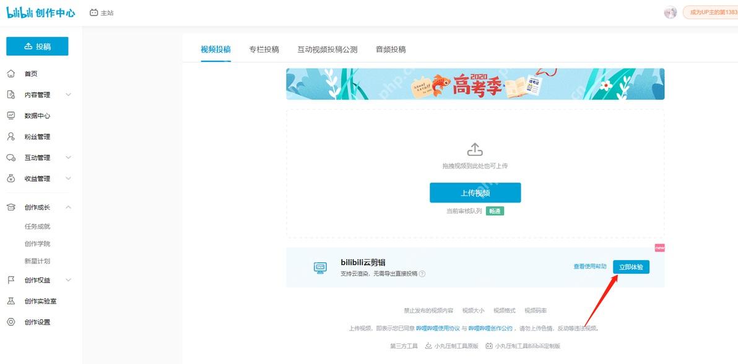Click the 粉丝管理 person icon
This screenshot has height=364, width=738.
click(11, 137)
